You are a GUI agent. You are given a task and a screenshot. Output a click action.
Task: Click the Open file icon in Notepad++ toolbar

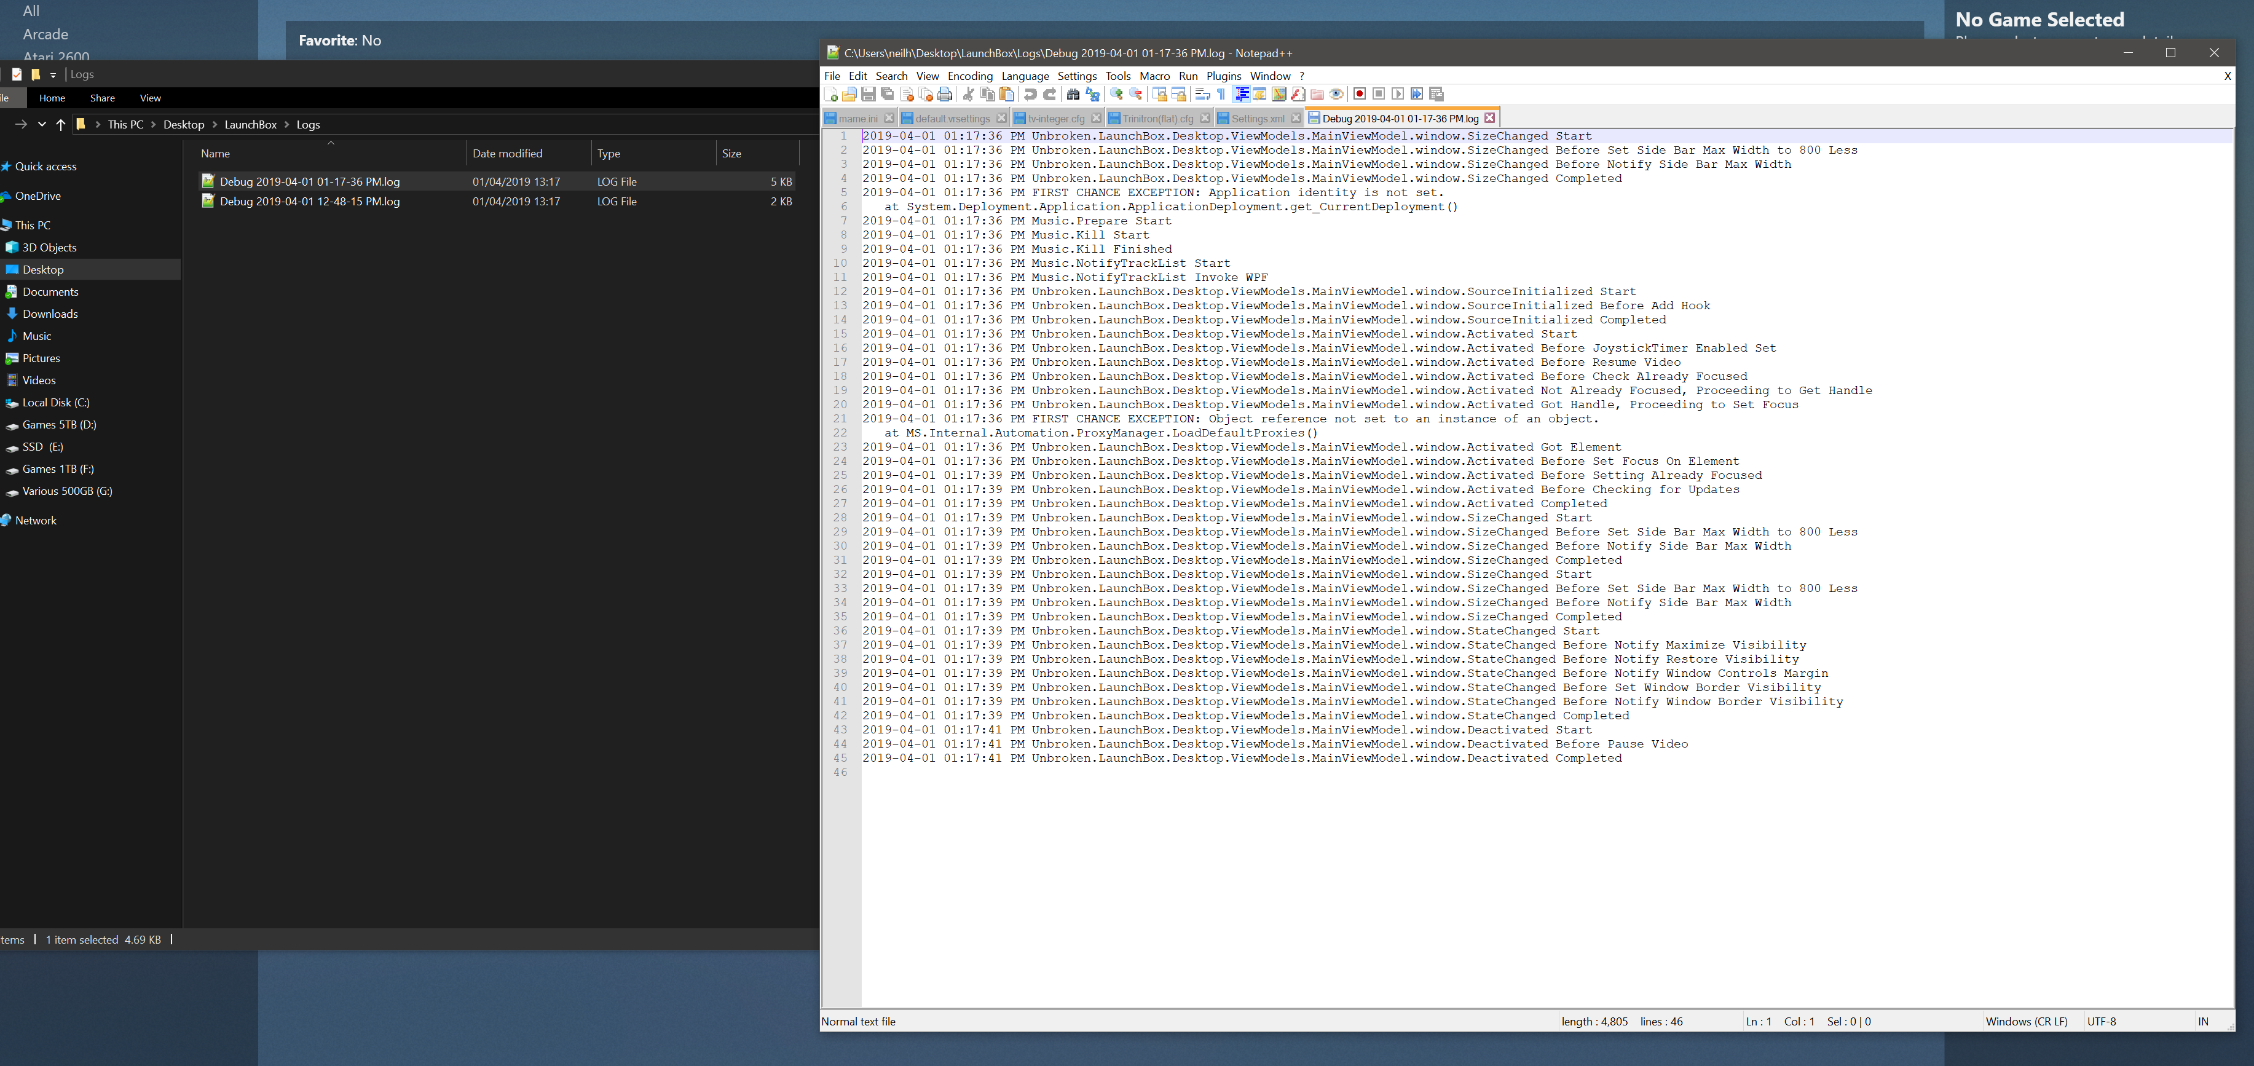(x=849, y=95)
